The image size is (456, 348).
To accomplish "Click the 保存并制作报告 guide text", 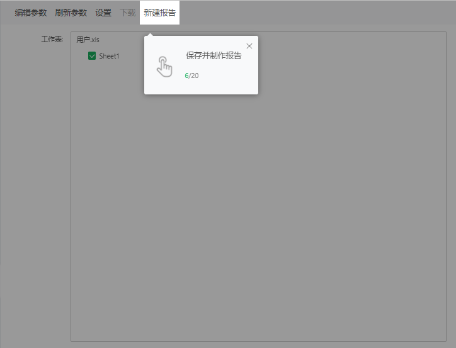I will (x=214, y=55).
